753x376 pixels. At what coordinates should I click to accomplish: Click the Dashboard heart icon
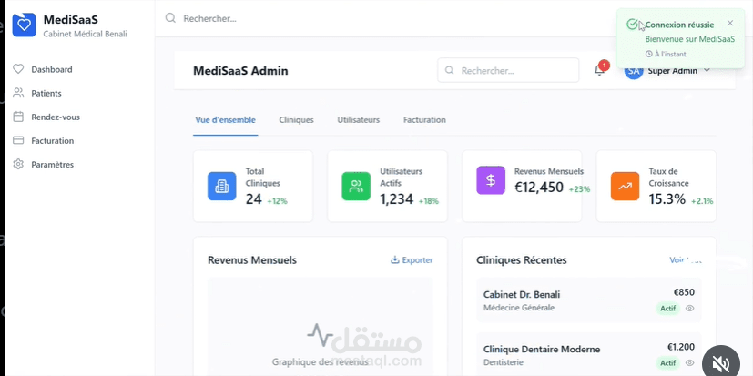pyautogui.click(x=18, y=69)
